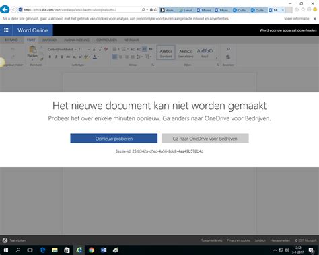Open the Juridisch footer link
Image resolution: width=319 pixels, height=255 pixels.
(260, 240)
